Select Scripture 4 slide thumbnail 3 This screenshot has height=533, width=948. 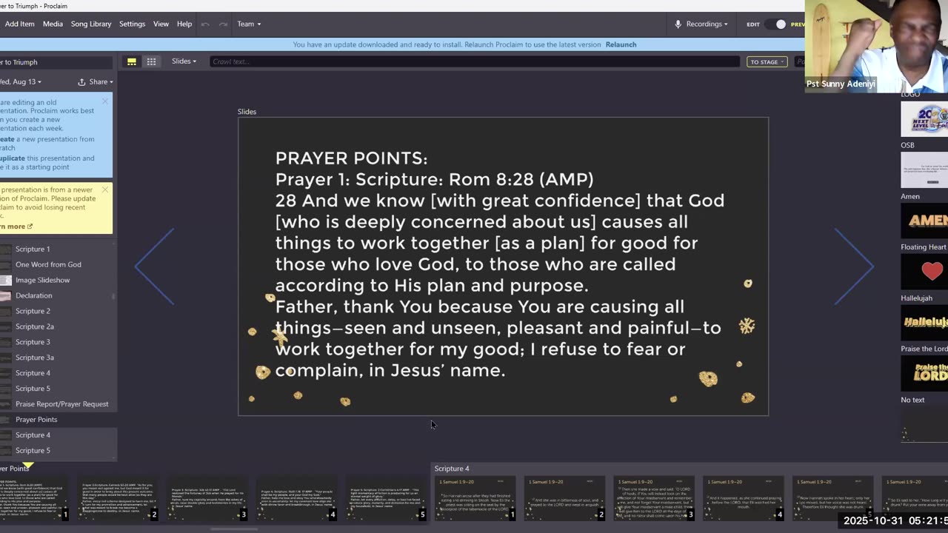pos(654,498)
